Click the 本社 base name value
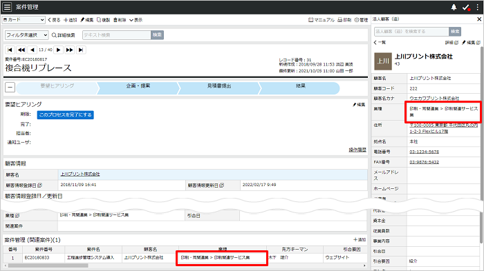The height and width of the screenshot is (271, 484). [x=413, y=141]
